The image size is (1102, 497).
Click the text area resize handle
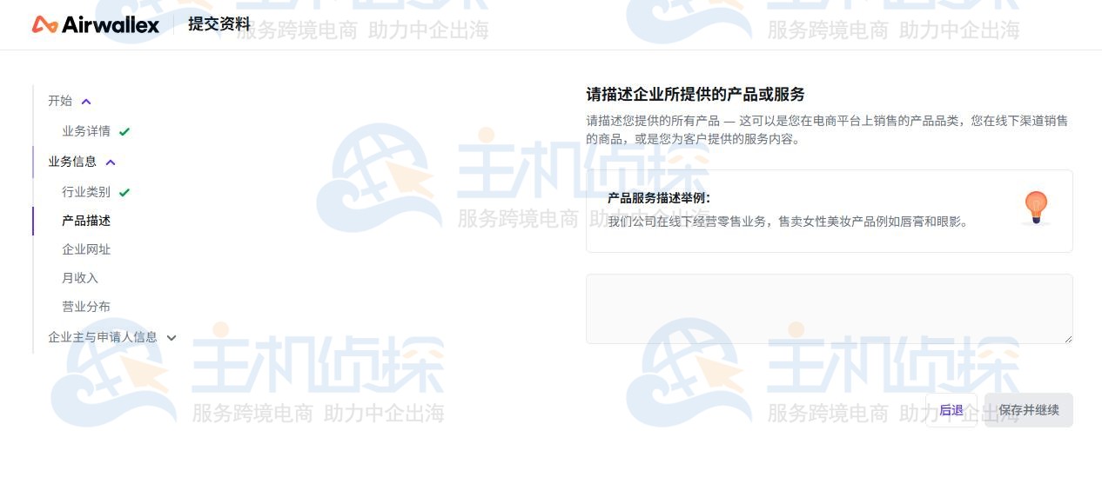click(x=1068, y=339)
